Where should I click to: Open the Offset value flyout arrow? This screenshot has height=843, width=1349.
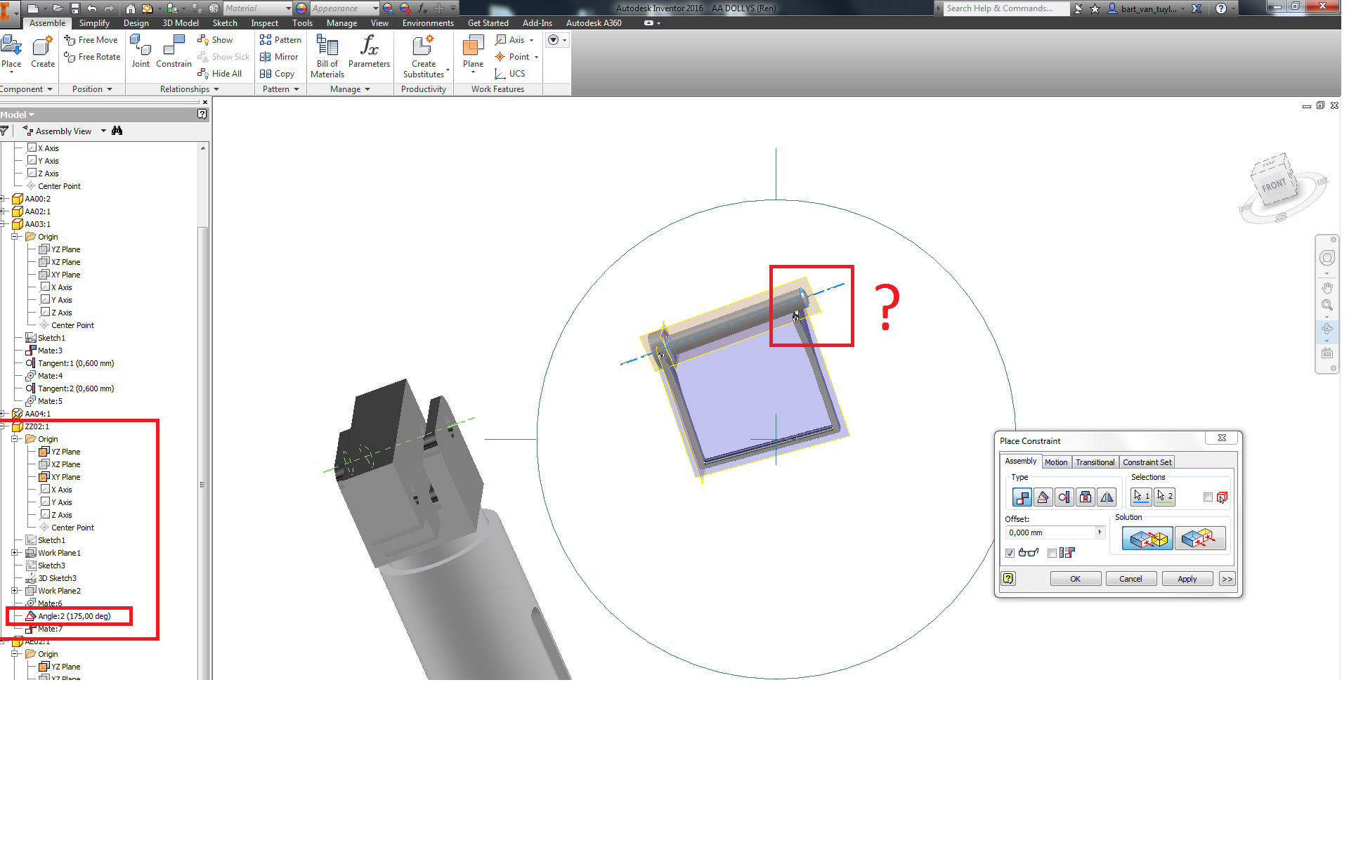(1100, 532)
